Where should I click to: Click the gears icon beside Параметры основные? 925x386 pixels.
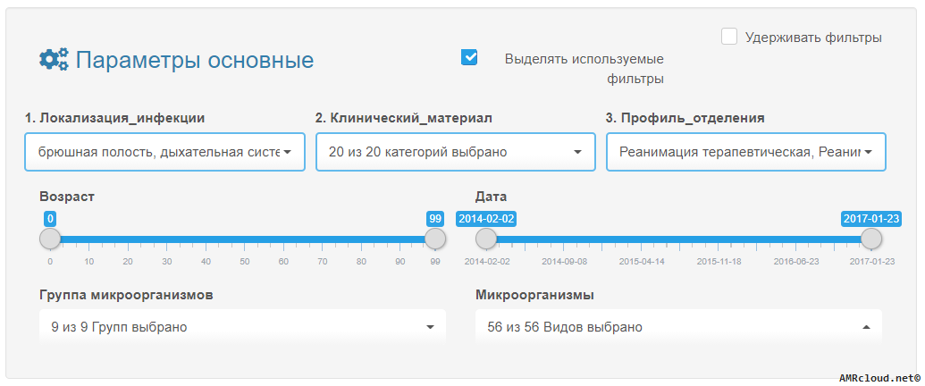pos(54,60)
